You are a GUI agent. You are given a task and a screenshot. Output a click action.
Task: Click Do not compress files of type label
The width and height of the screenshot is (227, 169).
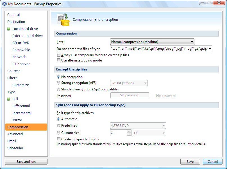[x=78, y=49]
